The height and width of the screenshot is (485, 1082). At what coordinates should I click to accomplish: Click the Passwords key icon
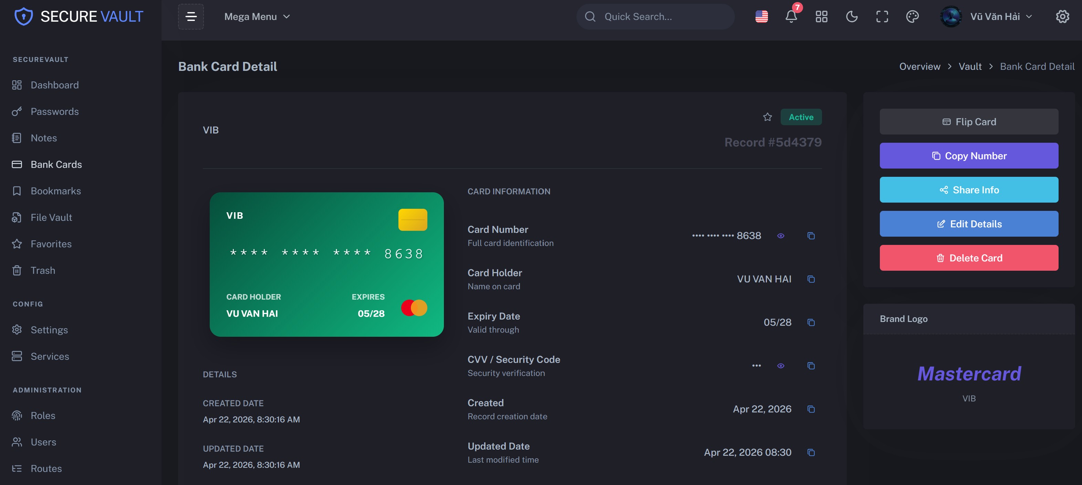coord(17,111)
